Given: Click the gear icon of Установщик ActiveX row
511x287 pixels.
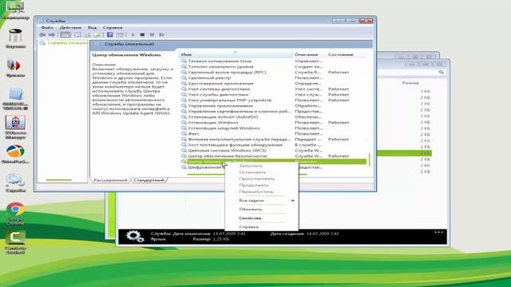Looking at the screenshot, I should [184, 117].
